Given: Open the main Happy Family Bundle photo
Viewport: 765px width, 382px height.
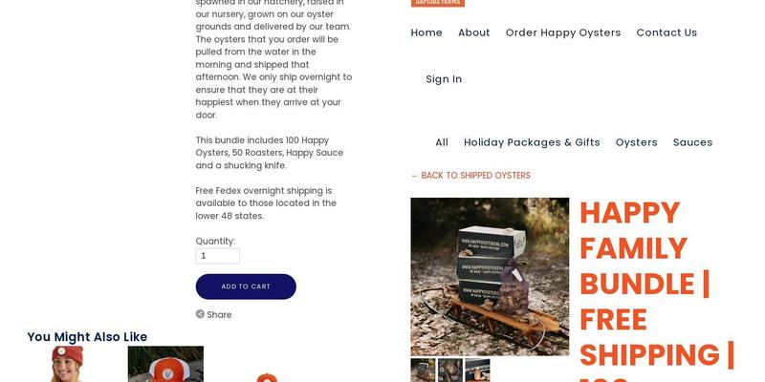Looking at the screenshot, I should [490, 277].
